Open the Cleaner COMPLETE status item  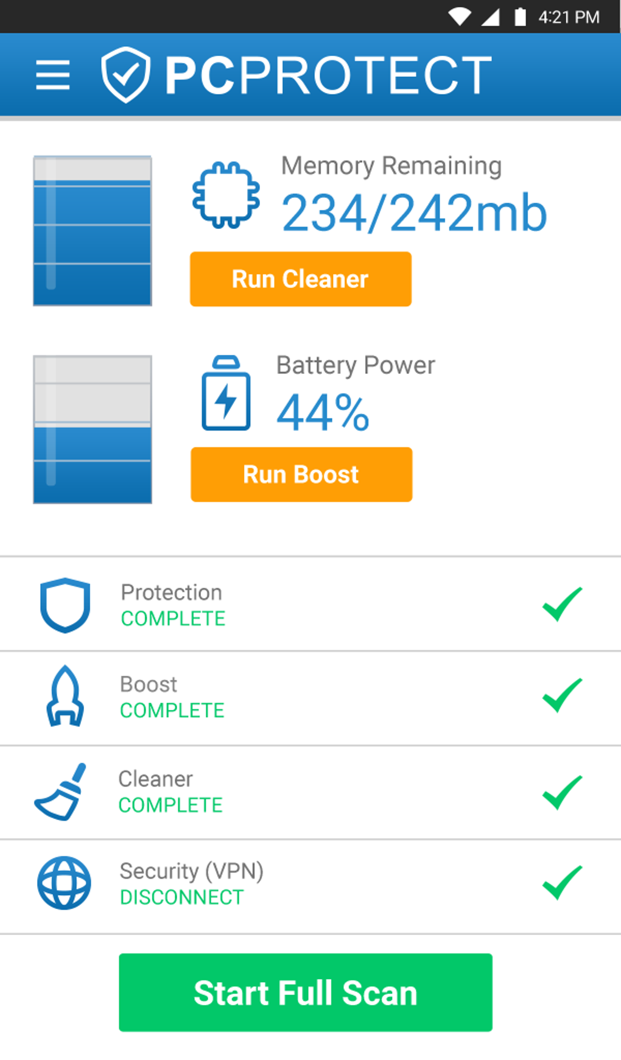pos(170,805)
